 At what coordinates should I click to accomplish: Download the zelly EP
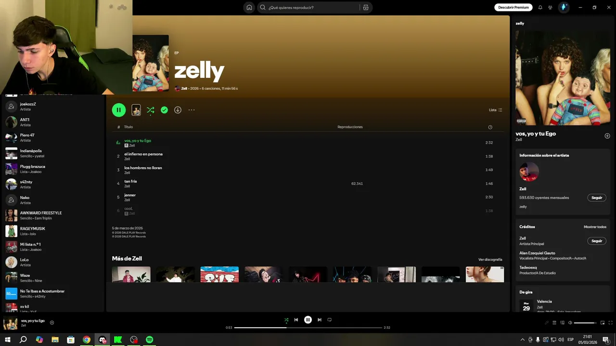178,110
